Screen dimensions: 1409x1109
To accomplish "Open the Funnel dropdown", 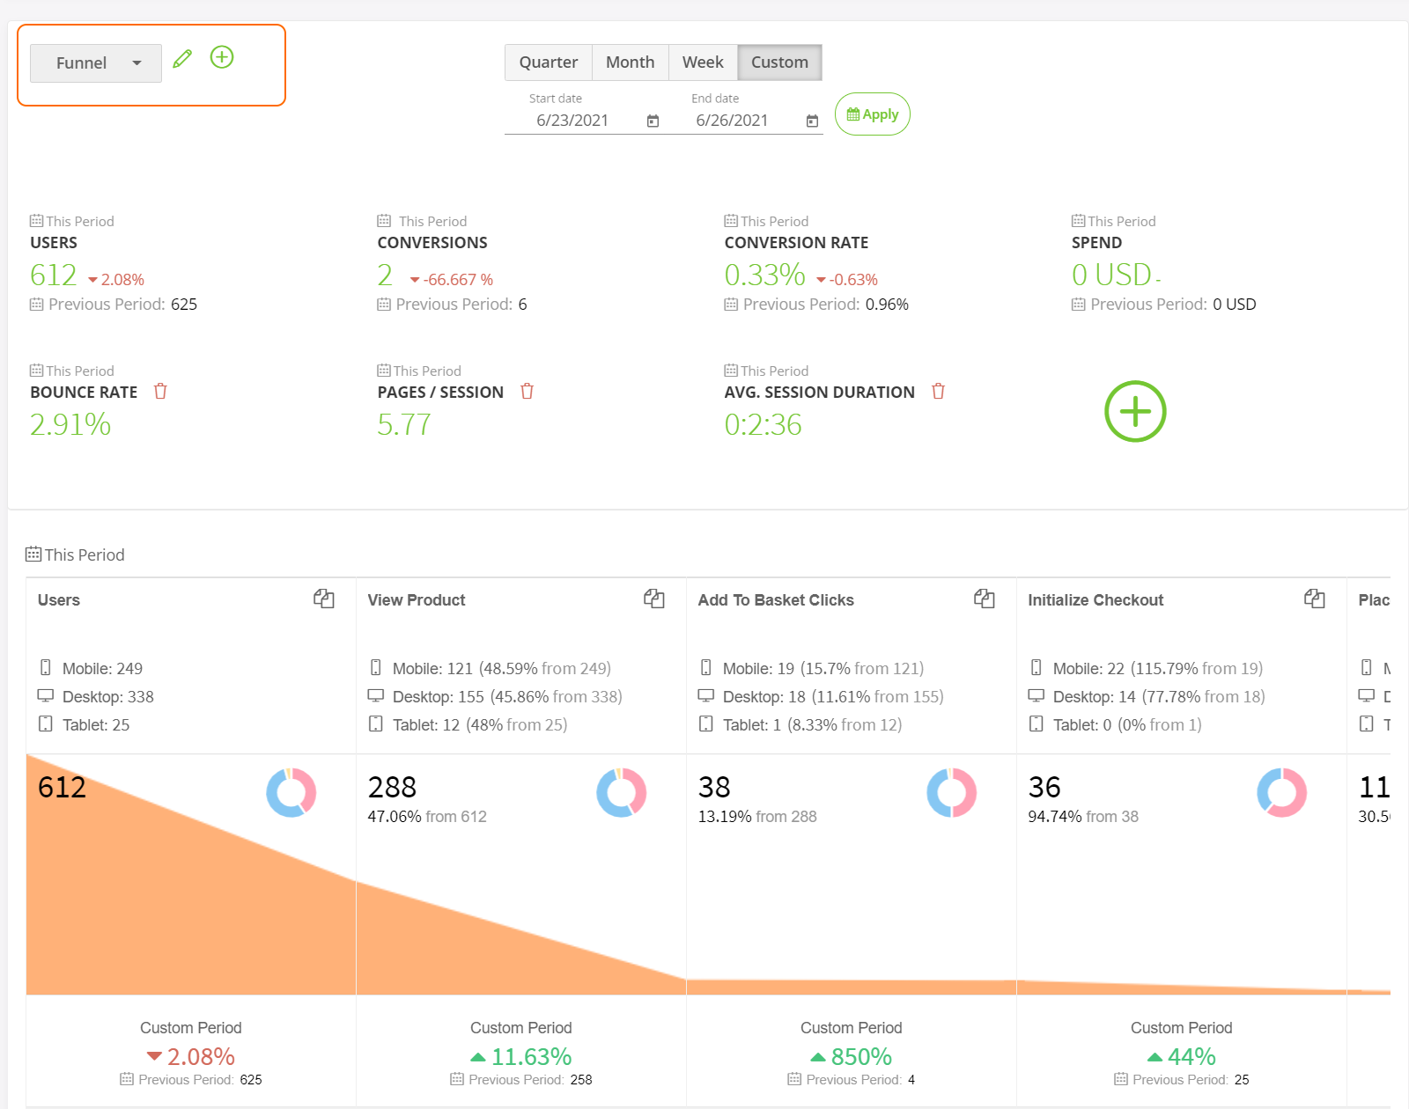I will coord(96,63).
